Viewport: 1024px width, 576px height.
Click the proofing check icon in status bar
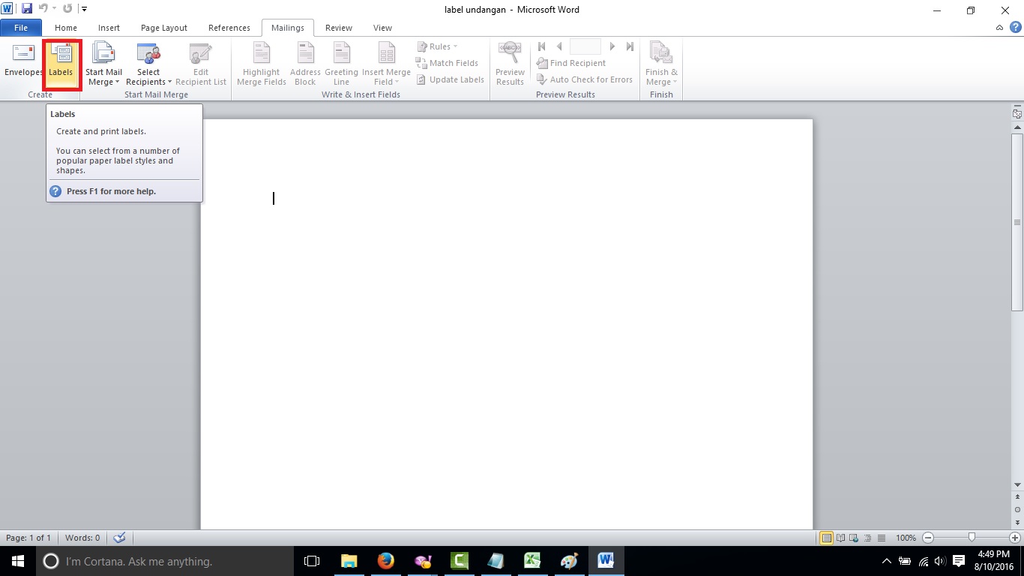point(119,538)
